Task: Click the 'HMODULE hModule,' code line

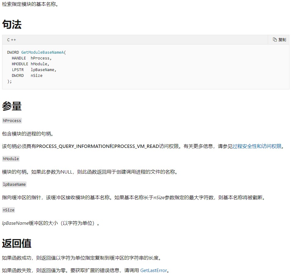Action: pos(30,64)
